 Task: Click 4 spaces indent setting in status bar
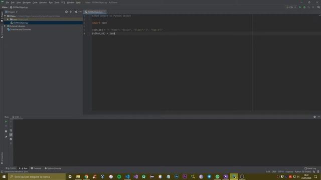(x=289, y=171)
